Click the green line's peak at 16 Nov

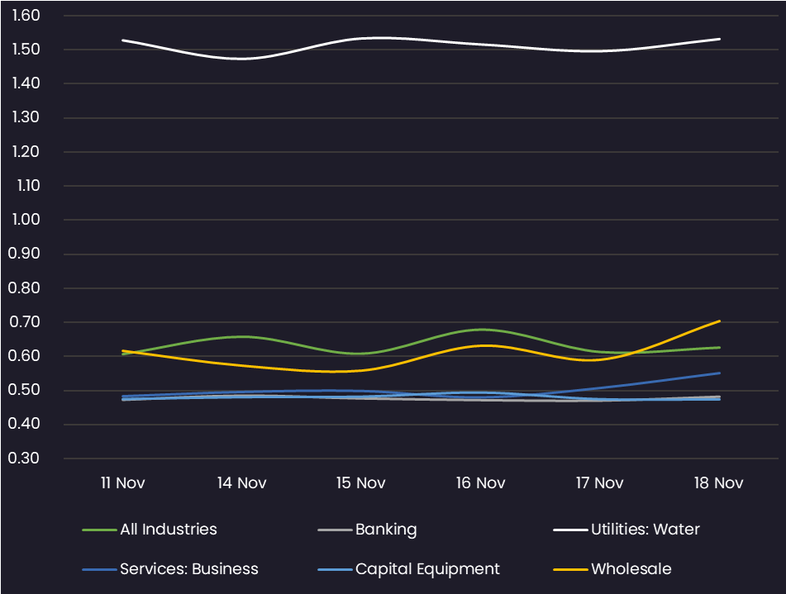482,330
